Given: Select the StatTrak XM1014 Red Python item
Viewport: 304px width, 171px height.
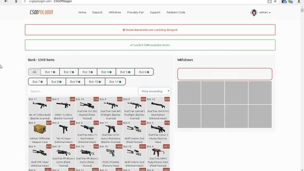Looking at the screenshot, I should [x=158, y=109].
